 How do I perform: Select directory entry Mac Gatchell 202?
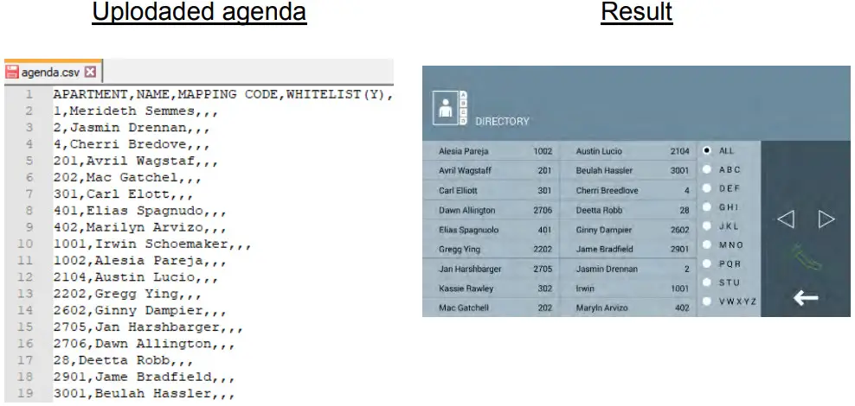click(x=491, y=308)
